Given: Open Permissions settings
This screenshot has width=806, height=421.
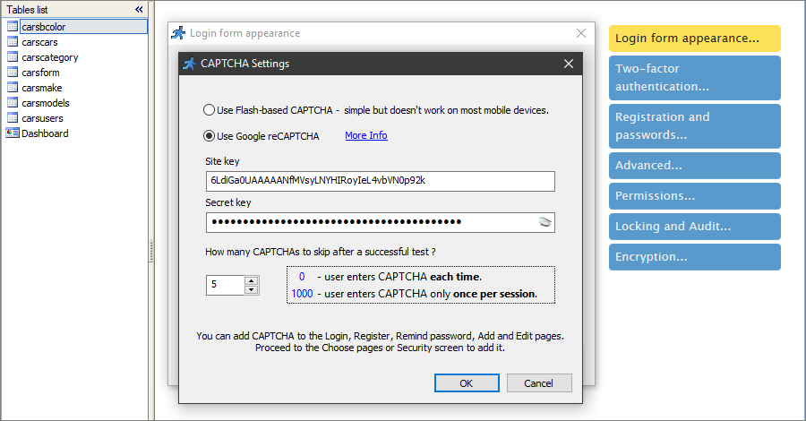Looking at the screenshot, I should point(694,196).
